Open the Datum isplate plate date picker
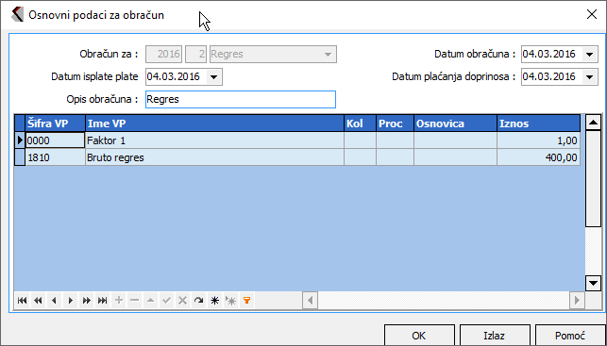Image resolution: width=607 pixels, height=346 pixels. coord(213,76)
